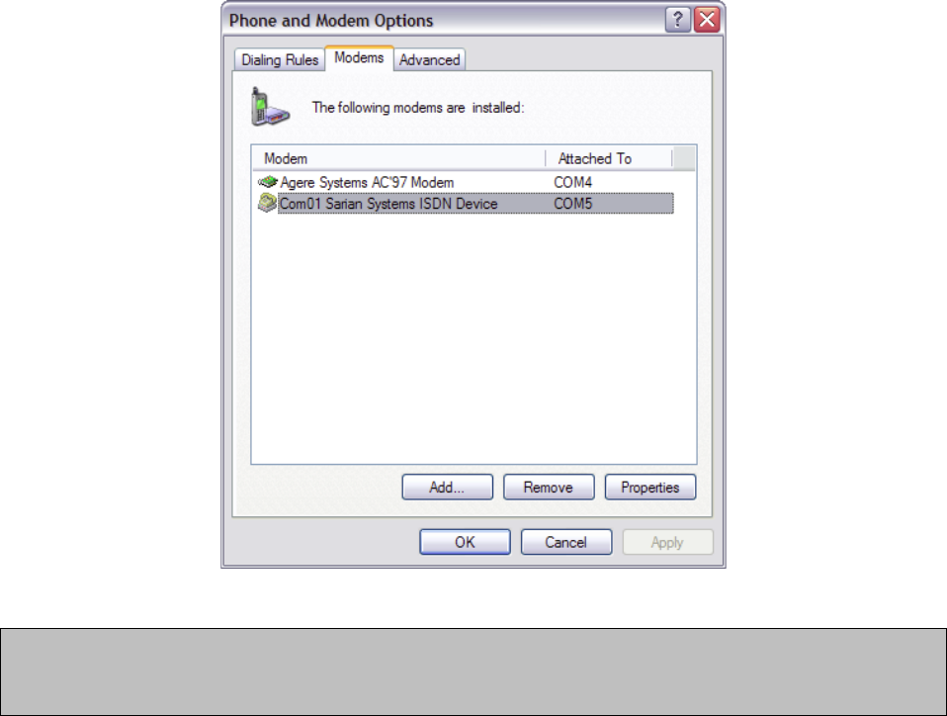947x716 pixels.
Task: Sort by the Modem column header
Action: point(399,159)
